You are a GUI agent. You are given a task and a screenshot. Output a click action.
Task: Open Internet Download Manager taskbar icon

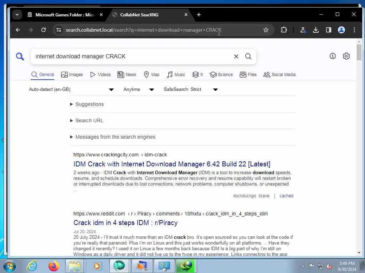tap(186, 266)
